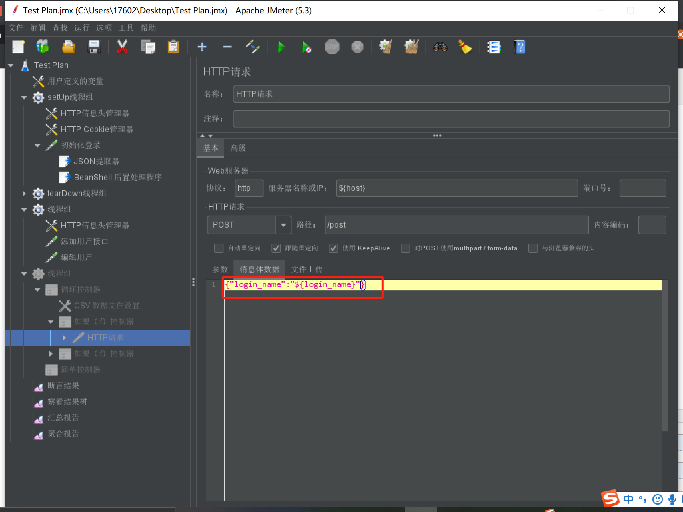The image size is (683, 512).
Task: Collapse the setUp线程组 node
Action: point(24,97)
